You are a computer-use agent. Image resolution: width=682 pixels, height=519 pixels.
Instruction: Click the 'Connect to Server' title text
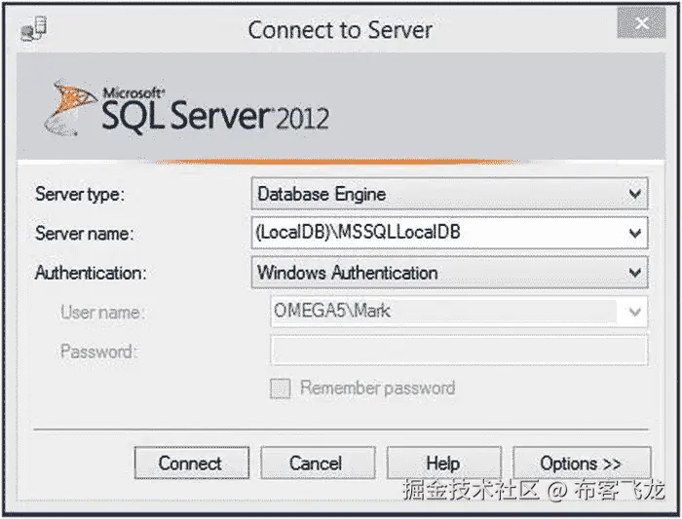340,30
